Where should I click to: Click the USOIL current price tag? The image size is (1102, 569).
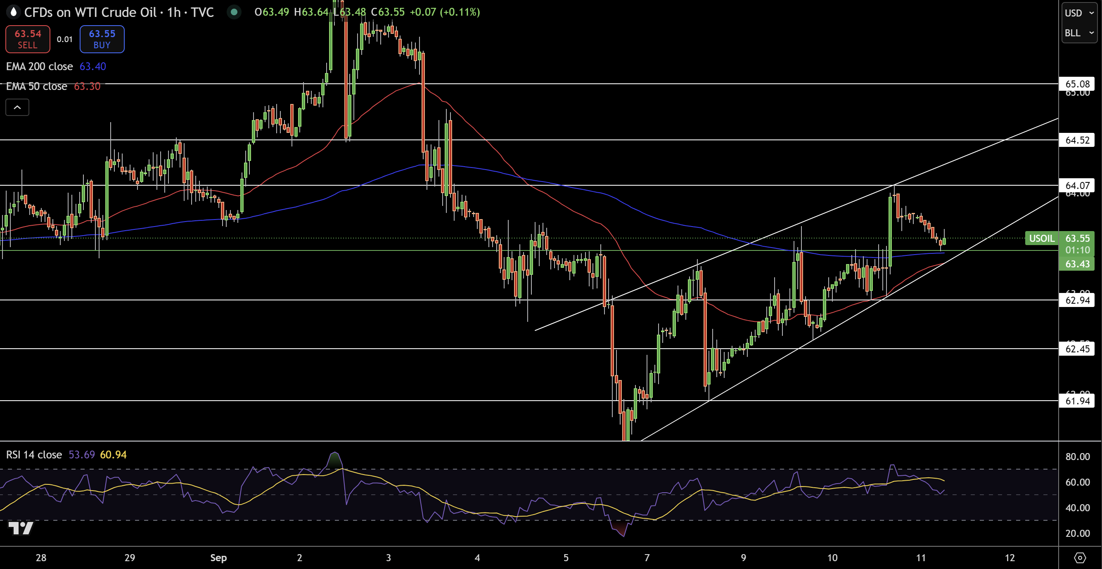click(1042, 238)
